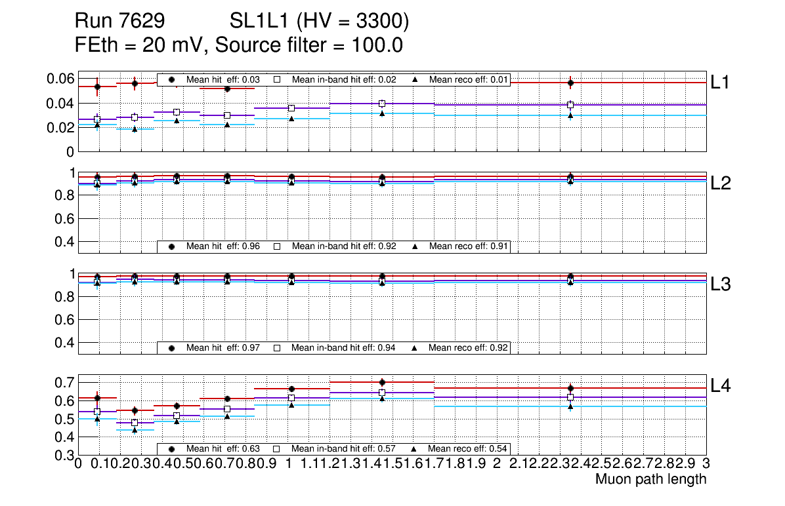Click 'Mean reco eff: 0.54' legend label
Viewport: 785px width, 506px height.
pyautogui.click(x=468, y=449)
